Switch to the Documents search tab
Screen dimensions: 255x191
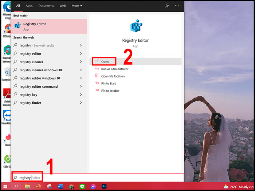(46, 6)
